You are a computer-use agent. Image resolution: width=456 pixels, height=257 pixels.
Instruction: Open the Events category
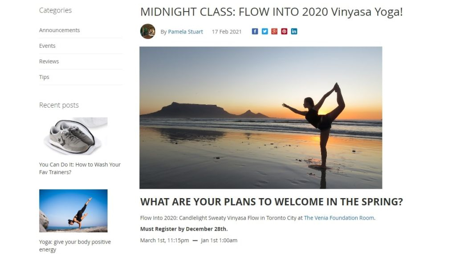tap(47, 46)
